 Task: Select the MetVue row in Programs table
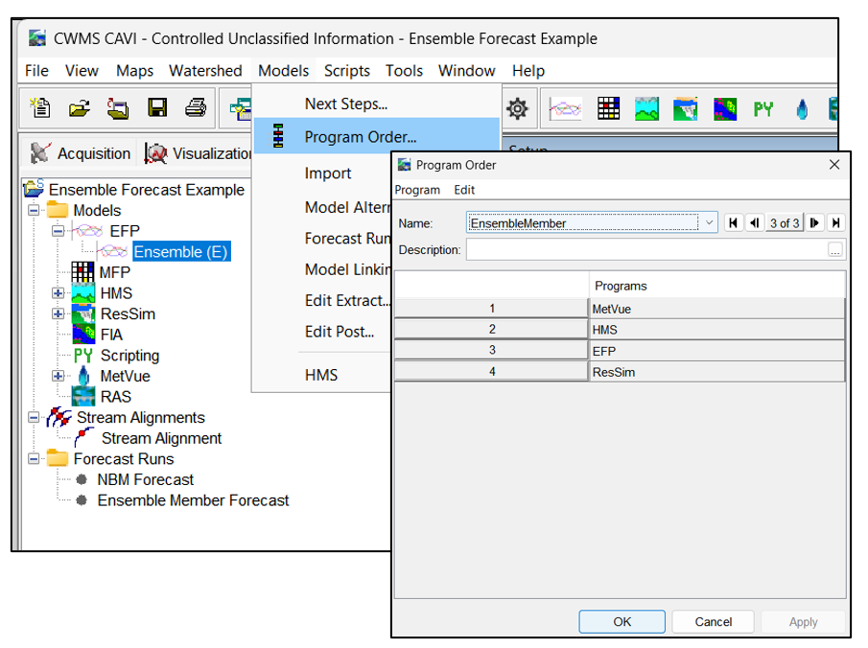coord(716,309)
